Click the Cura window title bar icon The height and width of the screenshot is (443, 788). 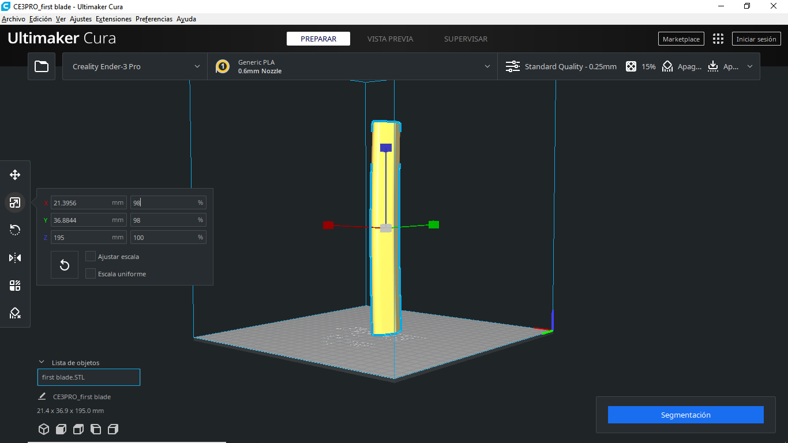(x=6, y=6)
